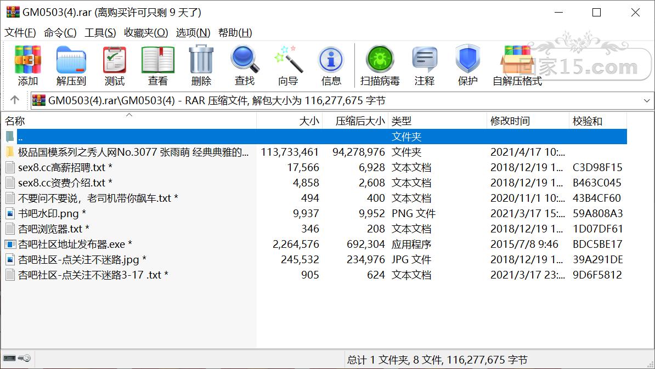The width and height of the screenshot is (655, 369).
Task: Open the Help (帮助) menu
Action: pos(235,32)
